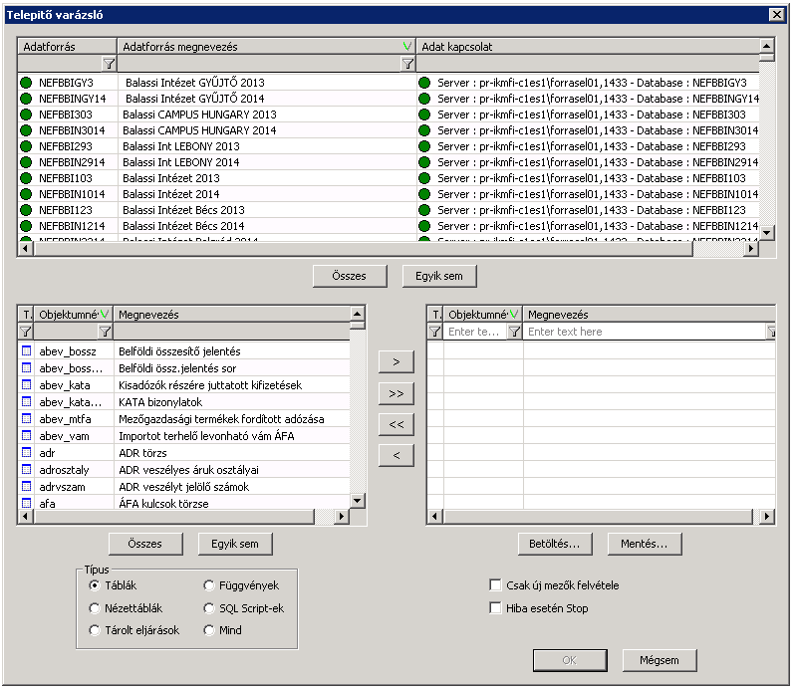Click green status icon beside NEFBBINGY14
Image resolution: width=796 pixels, height=689 pixels.
pos(25,99)
